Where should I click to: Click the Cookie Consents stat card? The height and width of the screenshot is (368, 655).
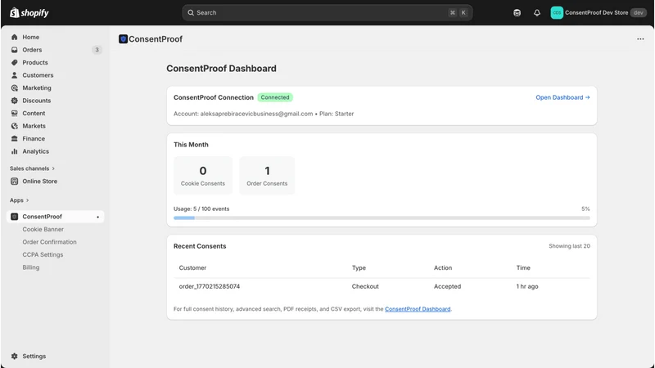pyautogui.click(x=202, y=176)
